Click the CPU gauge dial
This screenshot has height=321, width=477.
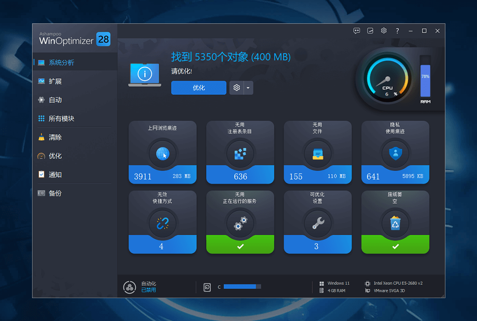[387, 78]
